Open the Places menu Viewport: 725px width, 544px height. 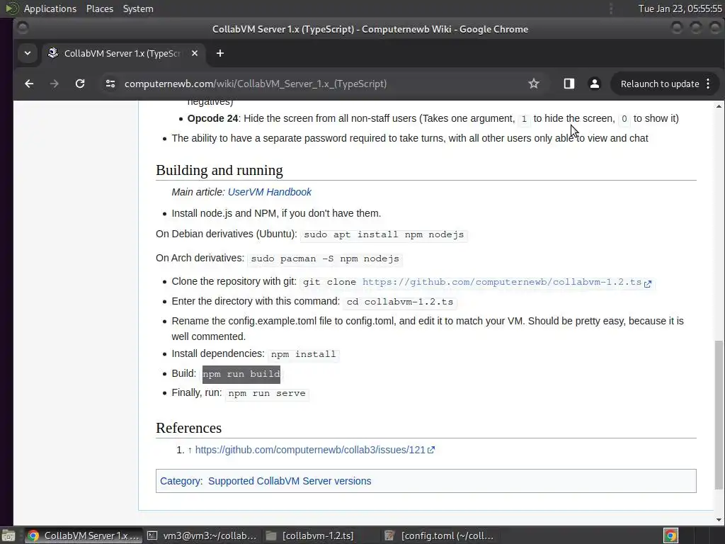99,8
